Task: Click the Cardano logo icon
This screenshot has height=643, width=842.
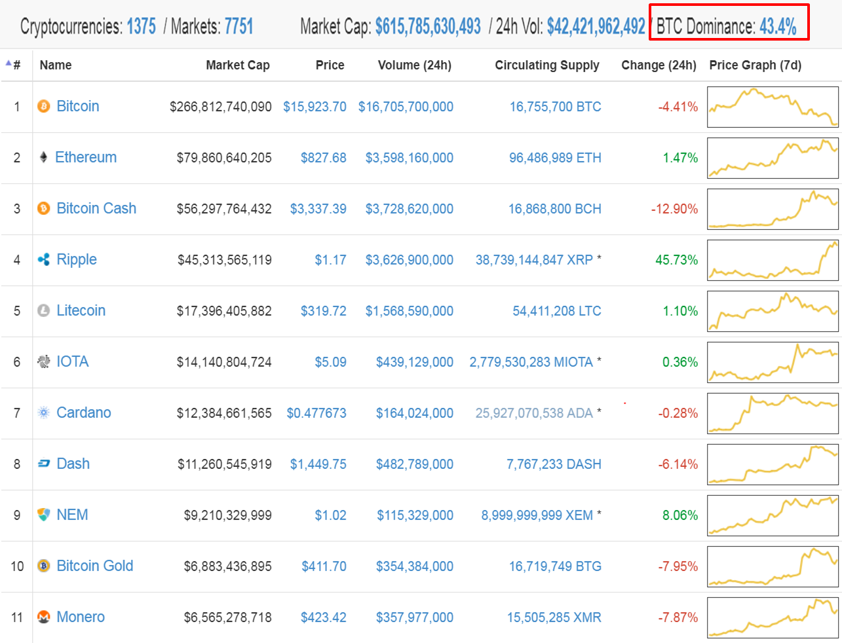Action: pyautogui.click(x=44, y=413)
